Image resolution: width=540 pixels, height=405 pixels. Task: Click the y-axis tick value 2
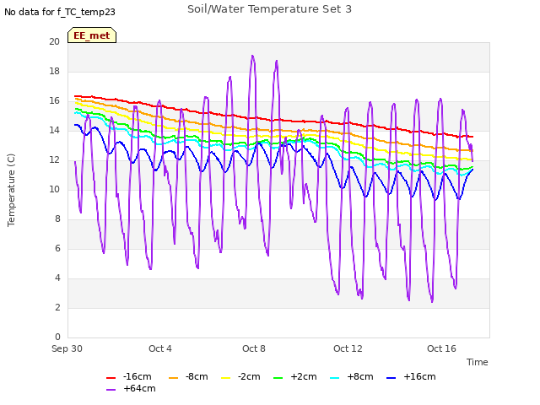[57, 307]
